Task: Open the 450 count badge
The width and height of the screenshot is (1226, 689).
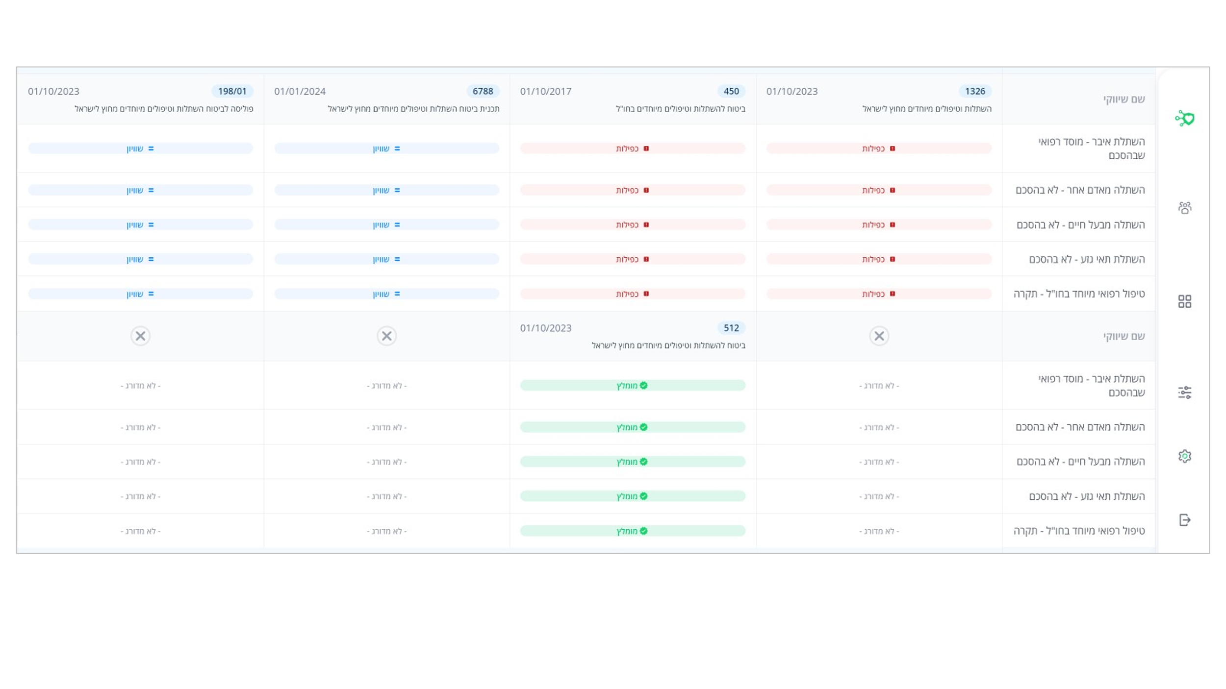Action: coord(731,91)
